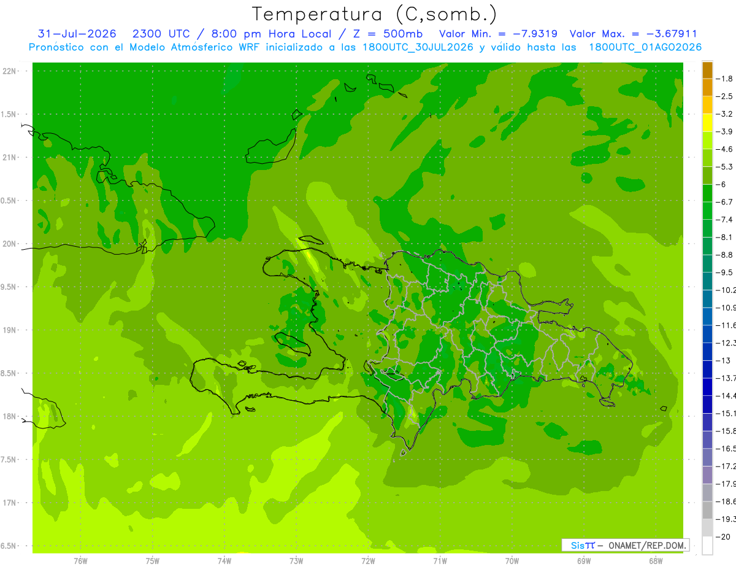Viewport: 736px width, 569px height.
Task: Click '1800UTC_01AGO2026' valid-until time
Action: [x=645, y=47]
